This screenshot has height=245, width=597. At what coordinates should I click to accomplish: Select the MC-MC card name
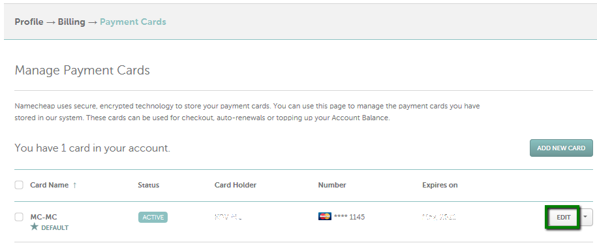(44, 217)
